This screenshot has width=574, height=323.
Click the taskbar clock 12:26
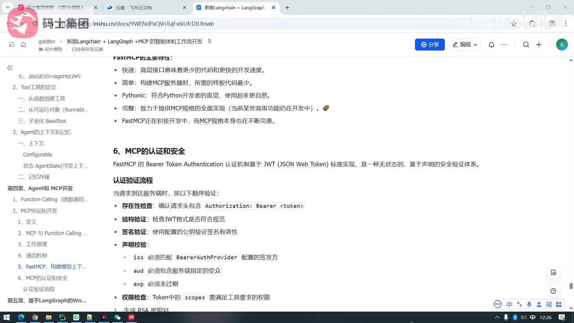tap(546, 317)
